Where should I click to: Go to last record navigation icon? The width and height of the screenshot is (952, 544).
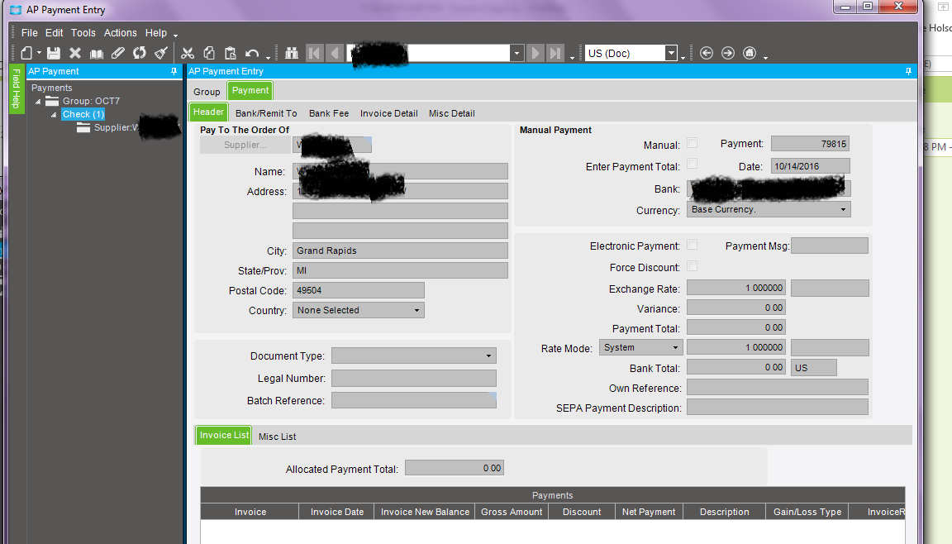pyautogui.click(x=555, y=54)
